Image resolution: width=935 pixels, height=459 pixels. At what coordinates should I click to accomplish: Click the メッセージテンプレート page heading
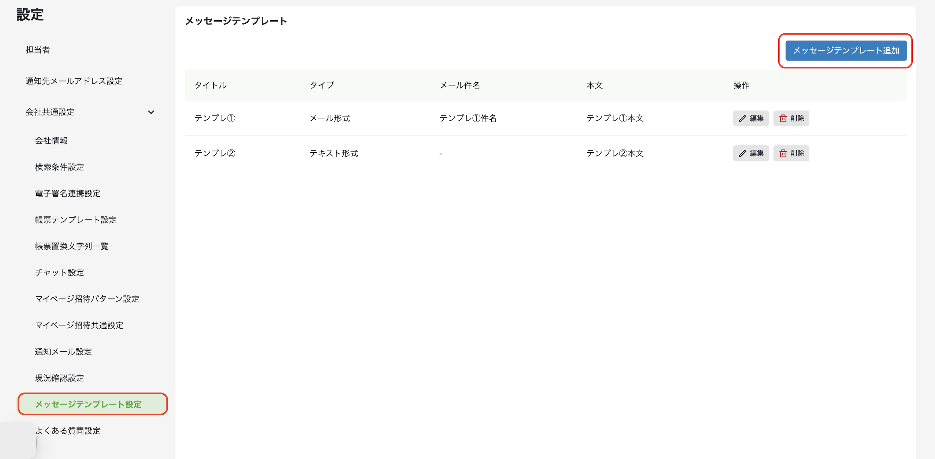pyautogui.click(x=236, y=21)
